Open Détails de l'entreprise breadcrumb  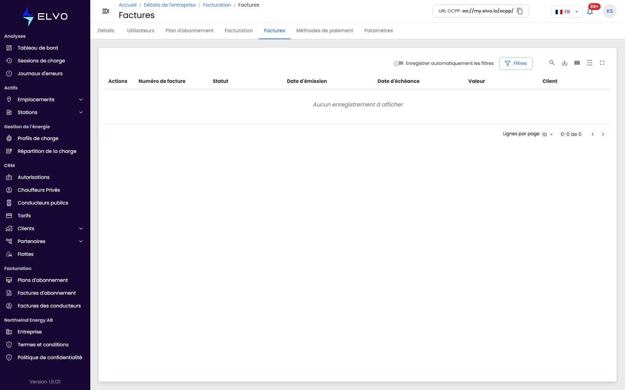170,5
